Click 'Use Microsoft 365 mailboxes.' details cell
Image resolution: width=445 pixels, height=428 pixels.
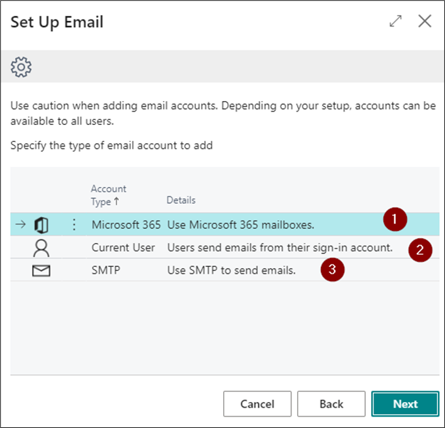[x=241, y=225]
